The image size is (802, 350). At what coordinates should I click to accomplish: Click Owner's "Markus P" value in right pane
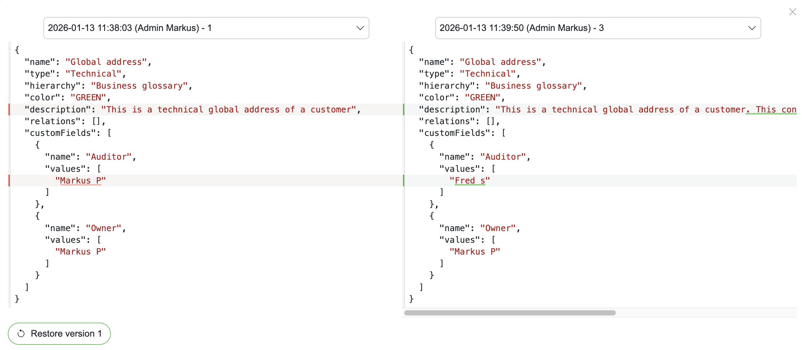point(475,252)
